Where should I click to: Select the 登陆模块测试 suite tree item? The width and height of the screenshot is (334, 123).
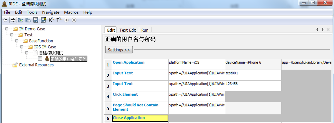click(x=51, y=53)
